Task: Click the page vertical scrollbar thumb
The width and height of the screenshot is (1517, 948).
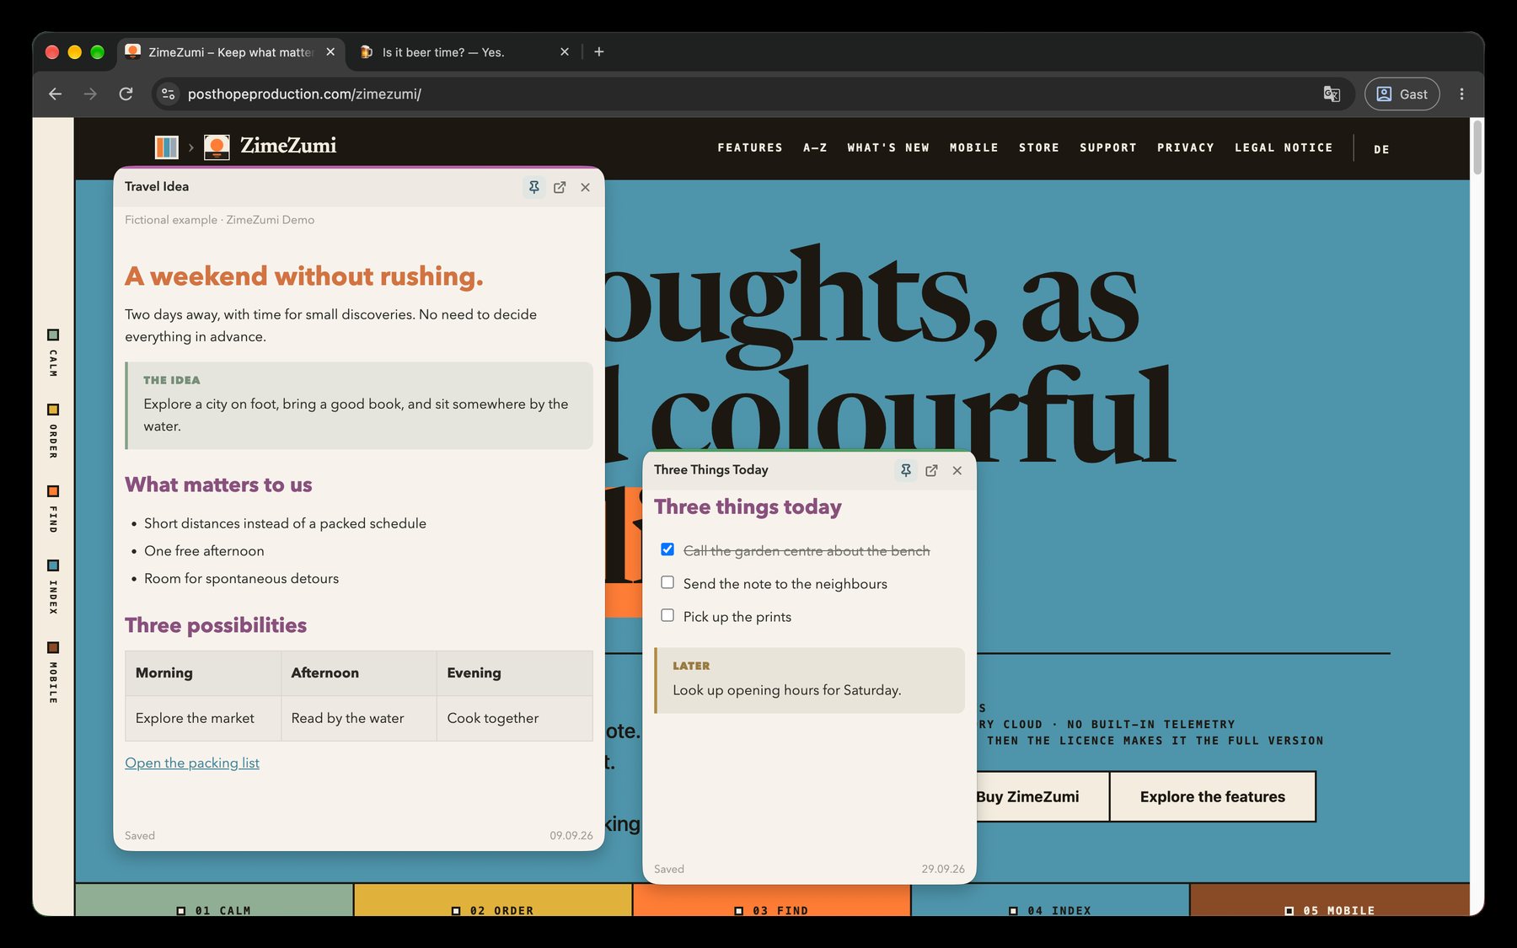Action: pyautogui.click(x=1477, y=147)
